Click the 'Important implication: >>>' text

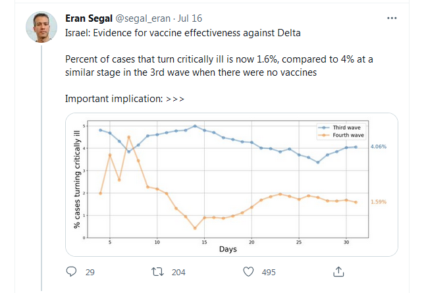point(124,99)
